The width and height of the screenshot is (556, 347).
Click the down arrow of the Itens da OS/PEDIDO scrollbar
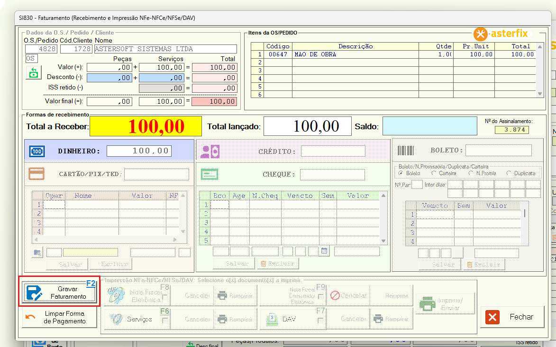pyautogui.click(x=540, y=94)
